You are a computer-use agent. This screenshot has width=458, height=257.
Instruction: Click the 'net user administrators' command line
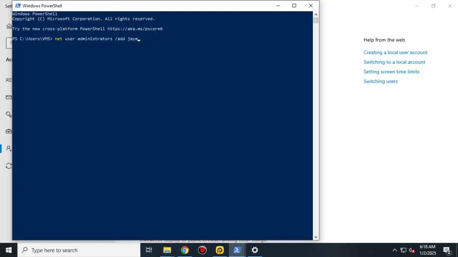96,39
